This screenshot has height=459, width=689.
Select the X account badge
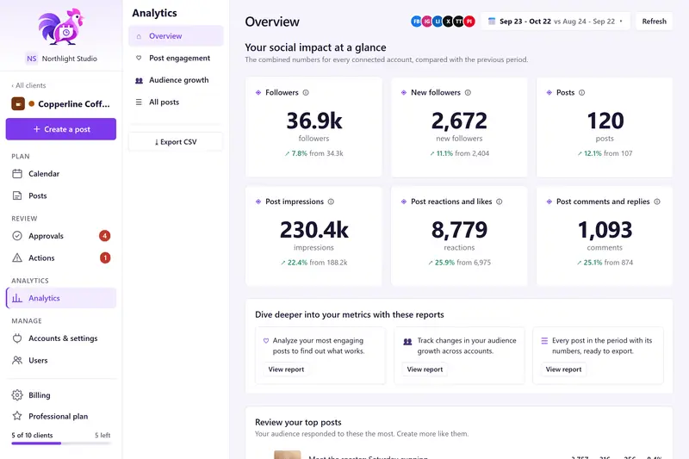[448, 21]
